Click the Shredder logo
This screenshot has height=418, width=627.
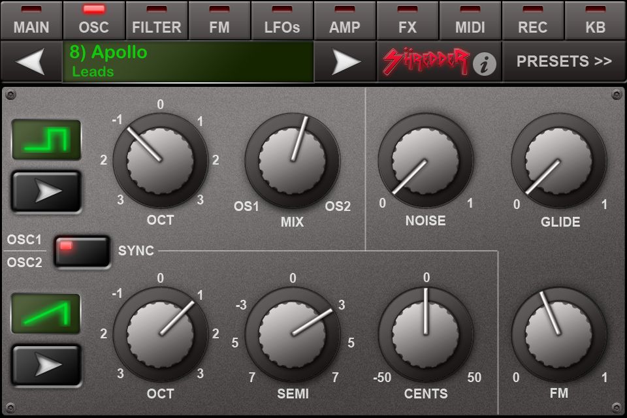[x=425, y=61]
